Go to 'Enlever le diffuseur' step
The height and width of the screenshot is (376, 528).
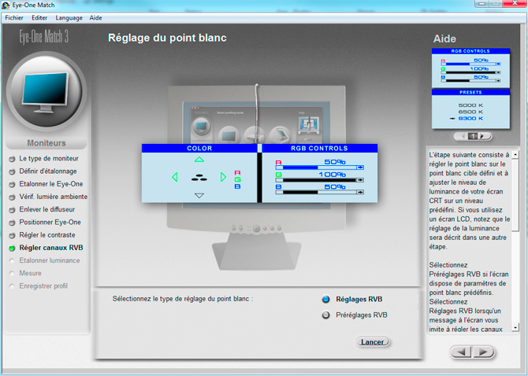point(46,209)
